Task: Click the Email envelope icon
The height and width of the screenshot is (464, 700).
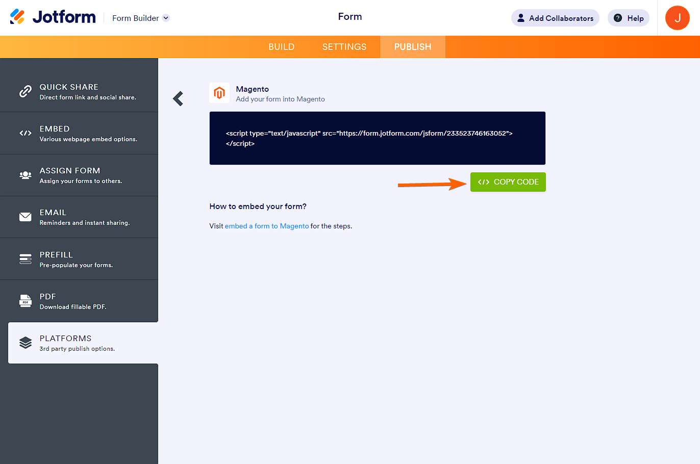Action: [x=26, y=217]
